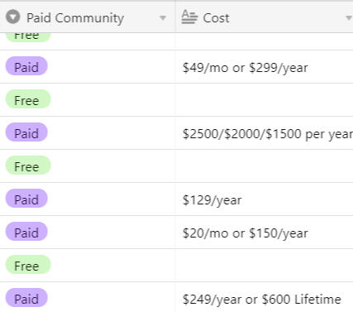
Task: Select the Cost column header label
Action: [216, 18]
